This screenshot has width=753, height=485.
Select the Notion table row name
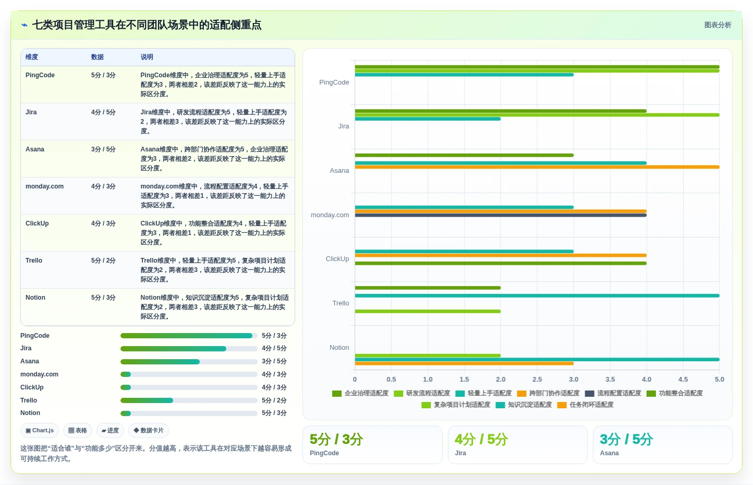(35, 298)
